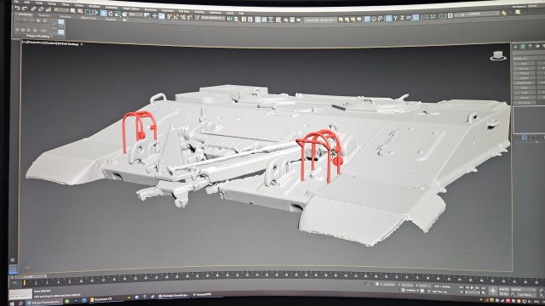Click the Redo arrow icon
This screenshot has height=306, width=545.
point(25,8)
